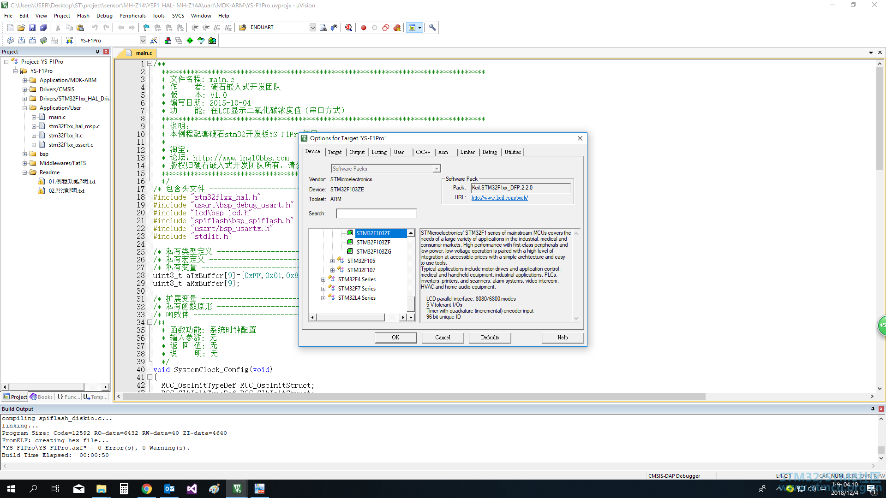Open Chrome from the Windows taskbar
886x498 pixels.
point(147,489)
